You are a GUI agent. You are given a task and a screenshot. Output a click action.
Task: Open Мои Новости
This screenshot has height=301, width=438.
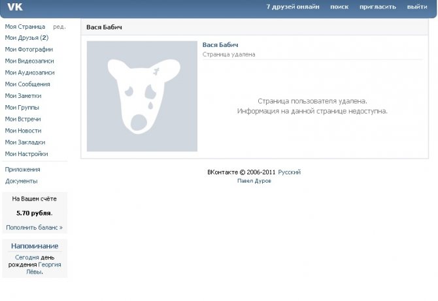[x=23, y=131]
